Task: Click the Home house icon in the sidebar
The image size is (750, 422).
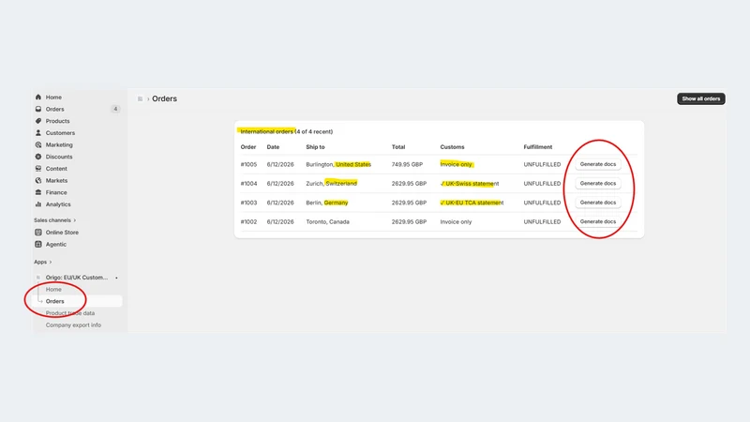Action: [38, 98]
